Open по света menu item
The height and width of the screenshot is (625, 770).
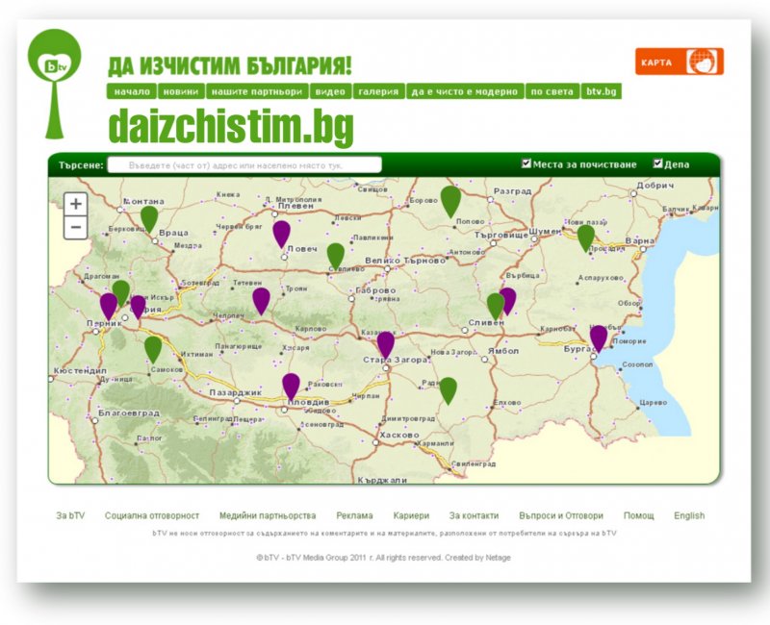pyautogui.click(x=552, y=91)
